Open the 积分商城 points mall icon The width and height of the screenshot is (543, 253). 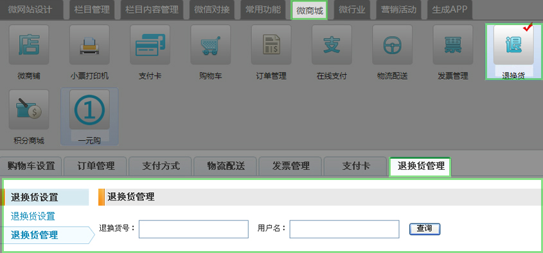tap(29, 110)
